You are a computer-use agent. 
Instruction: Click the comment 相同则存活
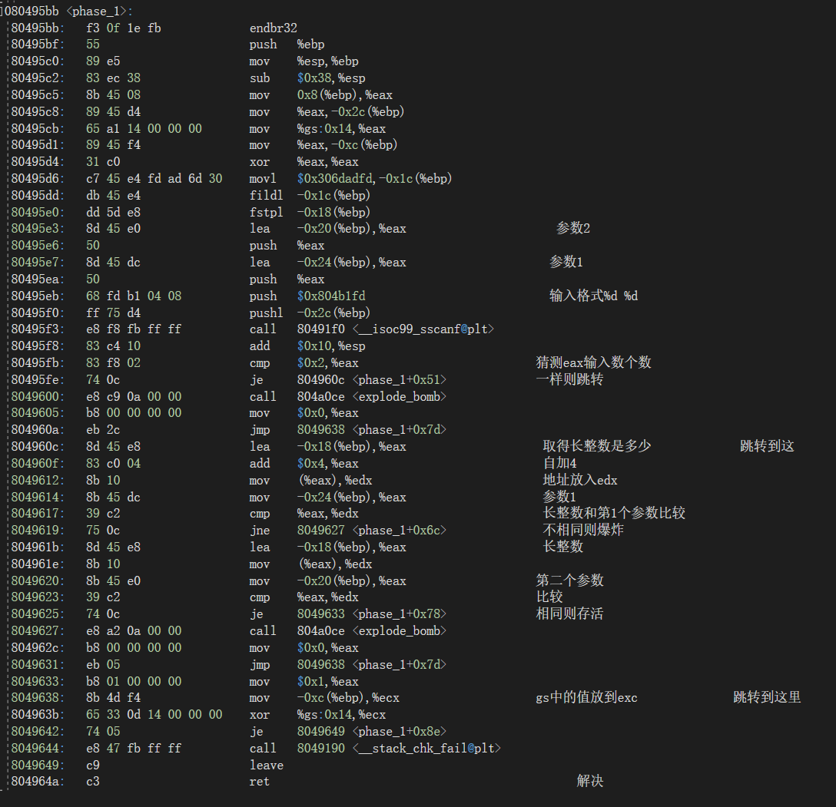(569, 614)
